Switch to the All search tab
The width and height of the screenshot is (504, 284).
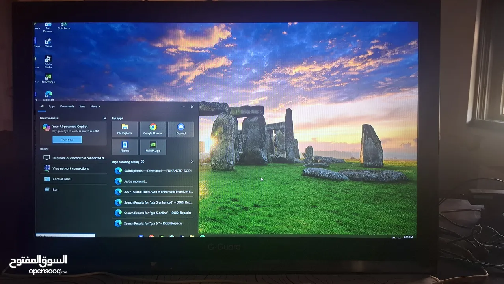coord(42,106)
